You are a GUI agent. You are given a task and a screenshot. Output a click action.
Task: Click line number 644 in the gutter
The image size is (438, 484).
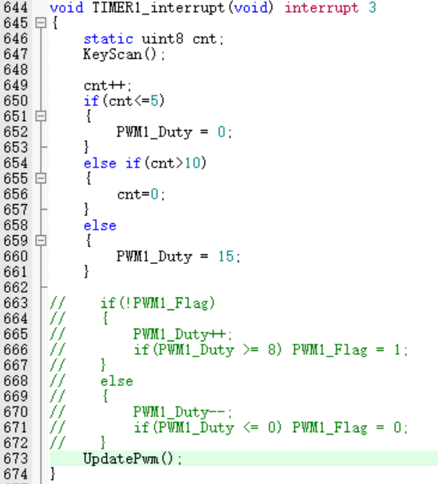[x=15, y=7]
